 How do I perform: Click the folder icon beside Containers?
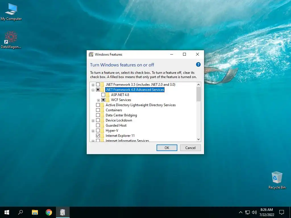click(x=102, y=110)
